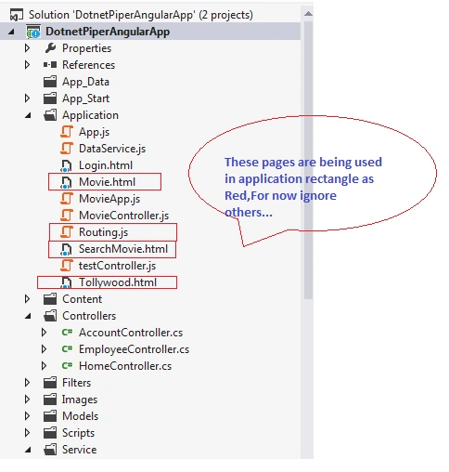449x472 pixels.
Task: Click the Login.html page icon
Action: (x=66, y=165)
